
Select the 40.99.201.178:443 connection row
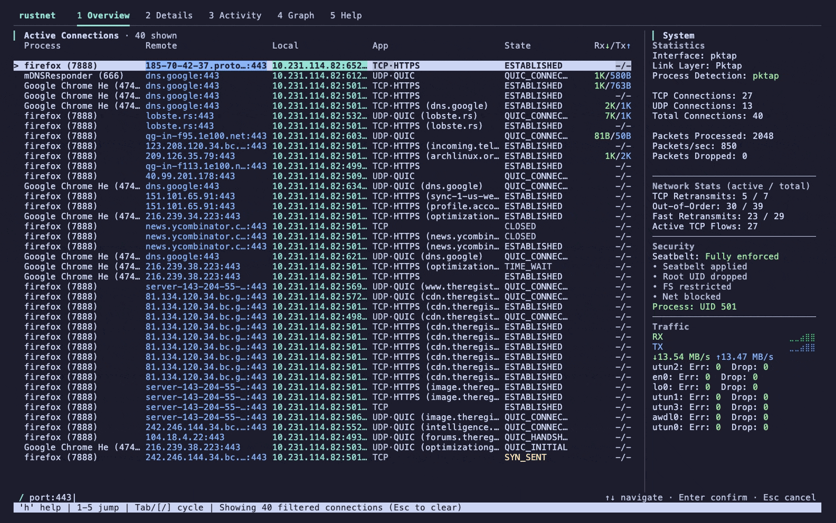[x=322, y=176]
